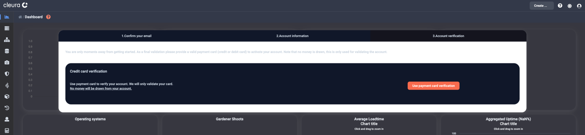Image resolution: width=585 pixels, height=135 pixels.
Task: Open the Create ... dropdown
Action: [541, 6]
